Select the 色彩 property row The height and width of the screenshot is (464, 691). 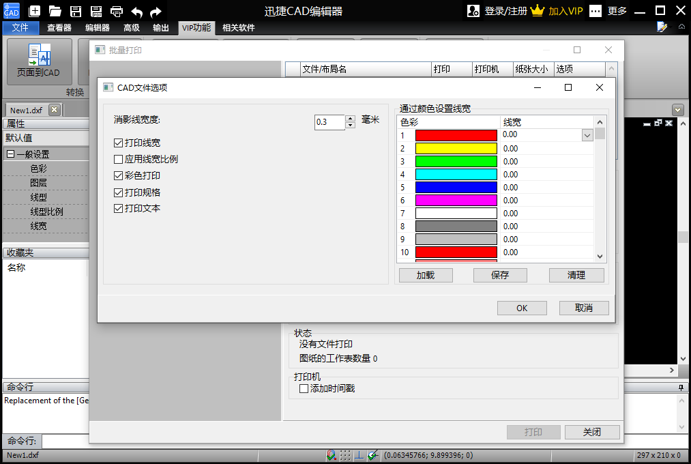46,169
